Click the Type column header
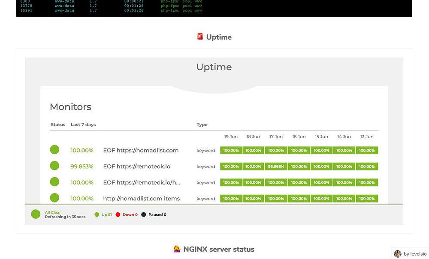The image size is (429, 259). pos(202,125)
